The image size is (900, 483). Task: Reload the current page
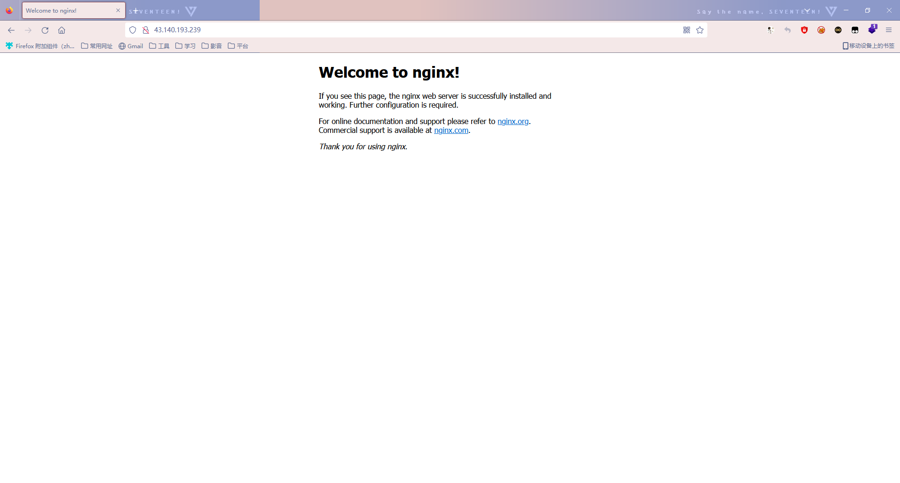pyautogui.click(x=45, y=30)
